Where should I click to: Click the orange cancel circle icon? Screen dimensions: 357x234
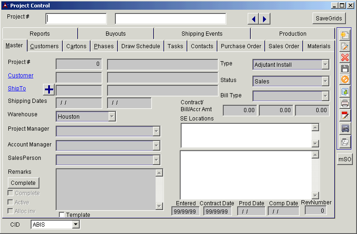point(344,80)
